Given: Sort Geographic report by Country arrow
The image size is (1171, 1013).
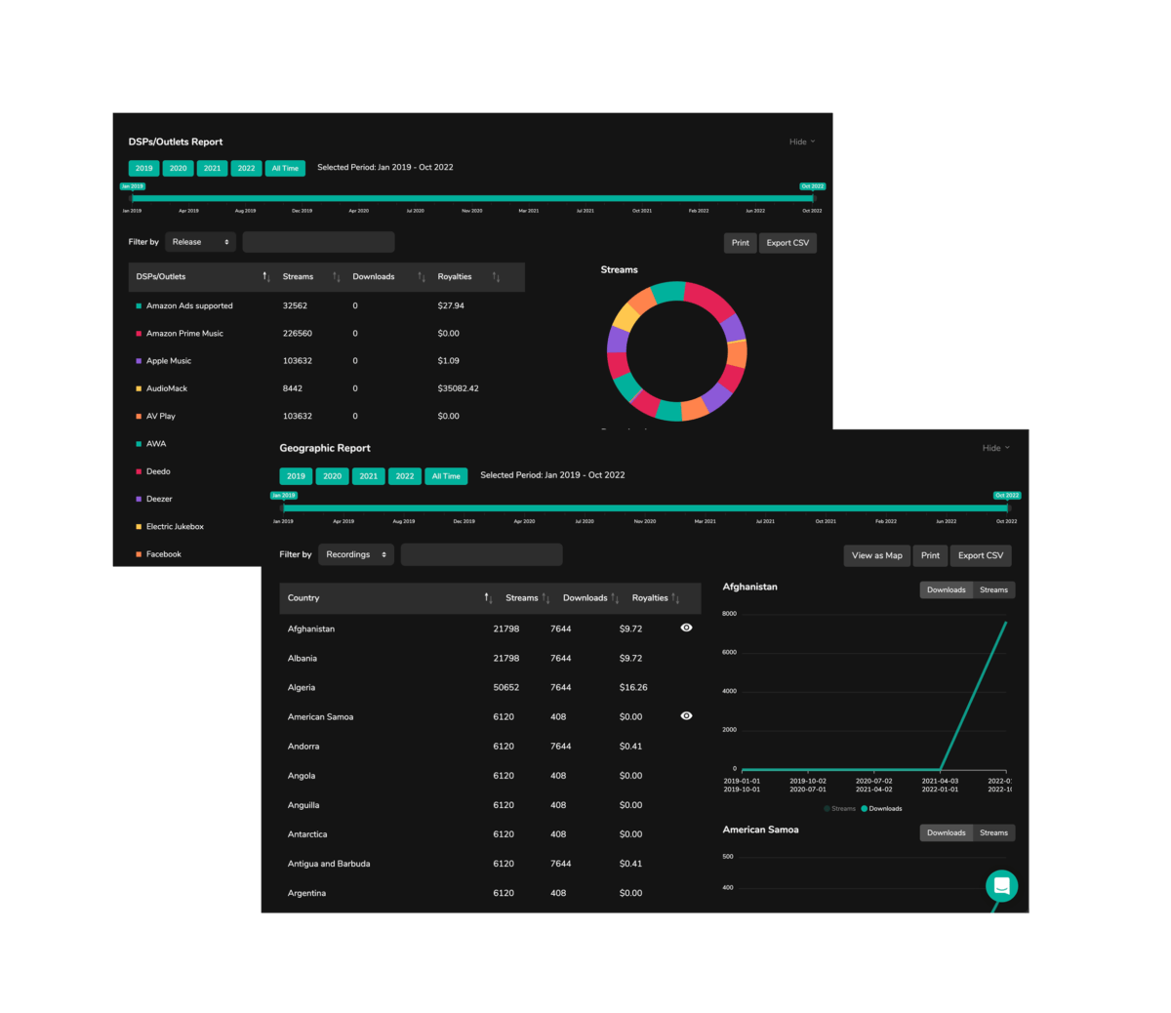Looking at the screenshot, I should tap(488, 598).
